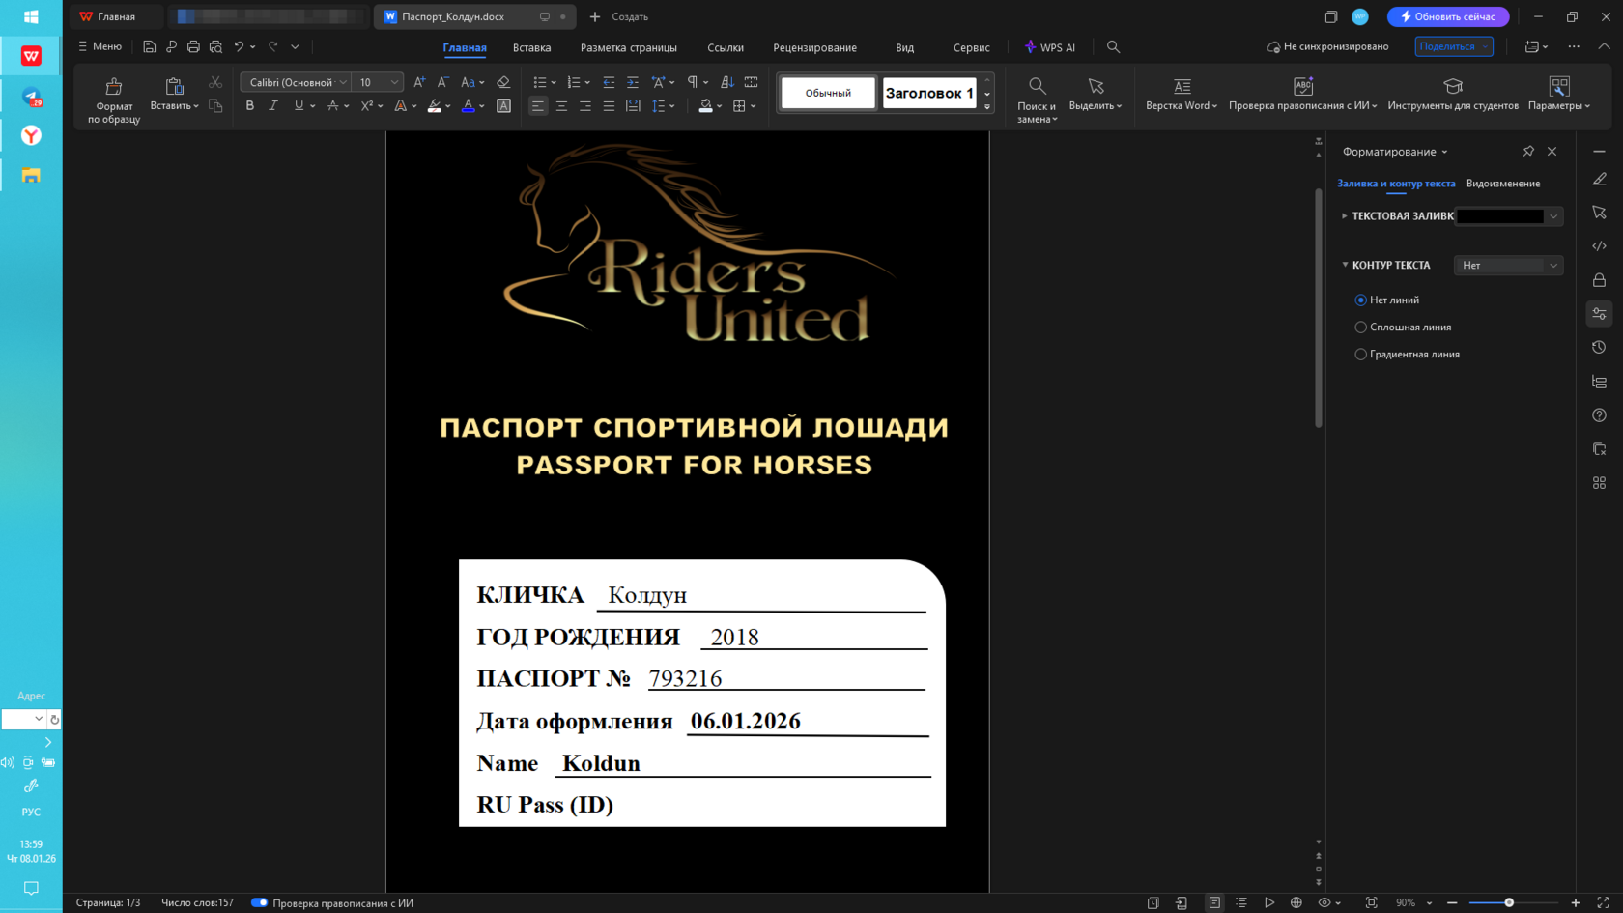Click the clear formatting eraser icon

503,82
